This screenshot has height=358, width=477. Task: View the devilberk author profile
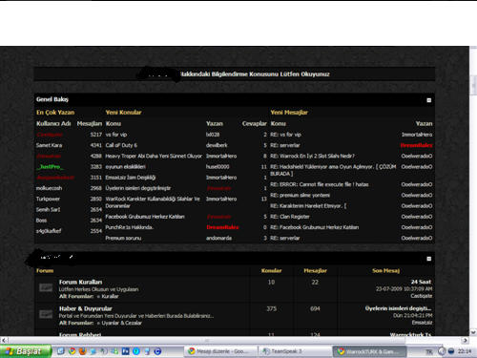217,145
